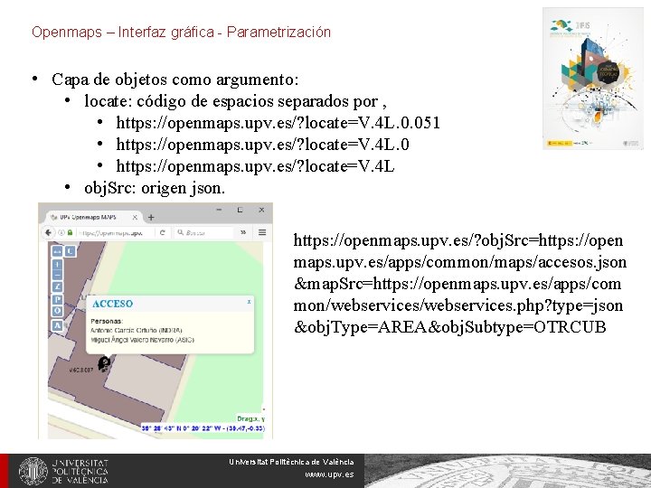Click the map Z tool button
651x488 pixels.
tap(57, 286)
